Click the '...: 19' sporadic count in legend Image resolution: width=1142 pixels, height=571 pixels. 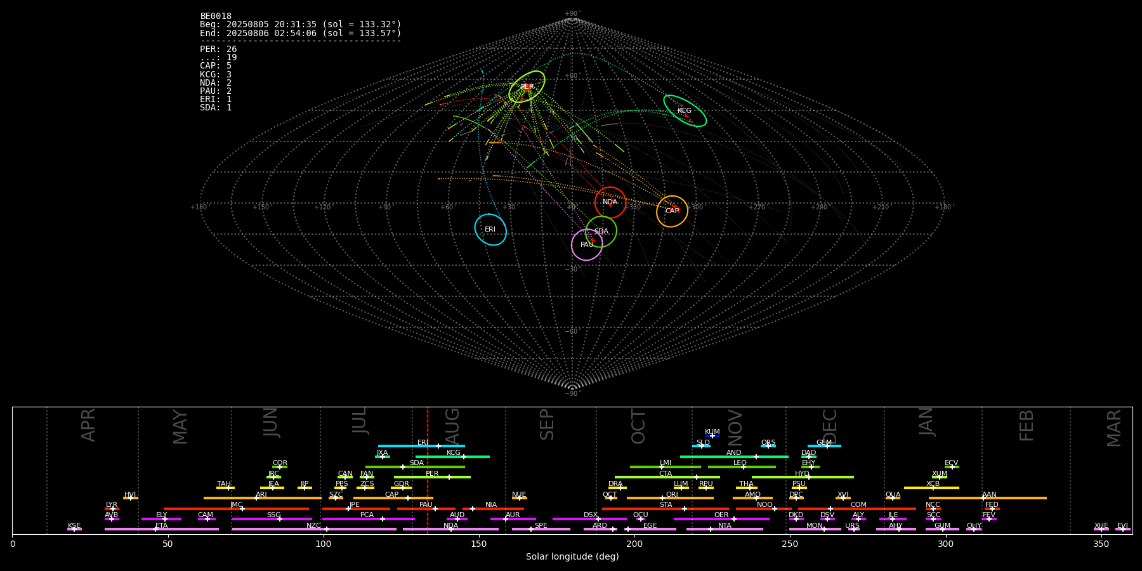point(218,57)
